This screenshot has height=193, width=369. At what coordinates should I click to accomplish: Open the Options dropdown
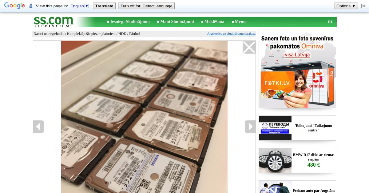[x=346, y=6]
